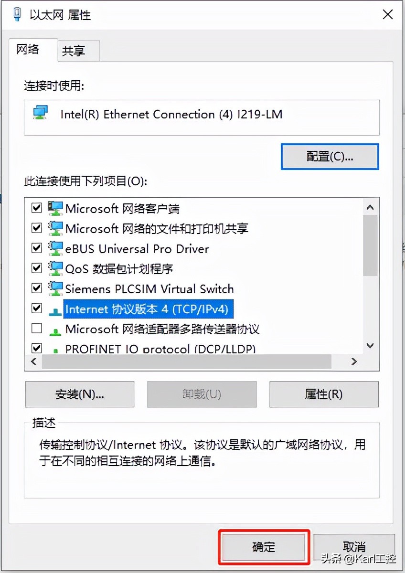Click the network plug icon in the title bar
The width and height of the screenshot is (405, 573).
(x=17, y=14)
